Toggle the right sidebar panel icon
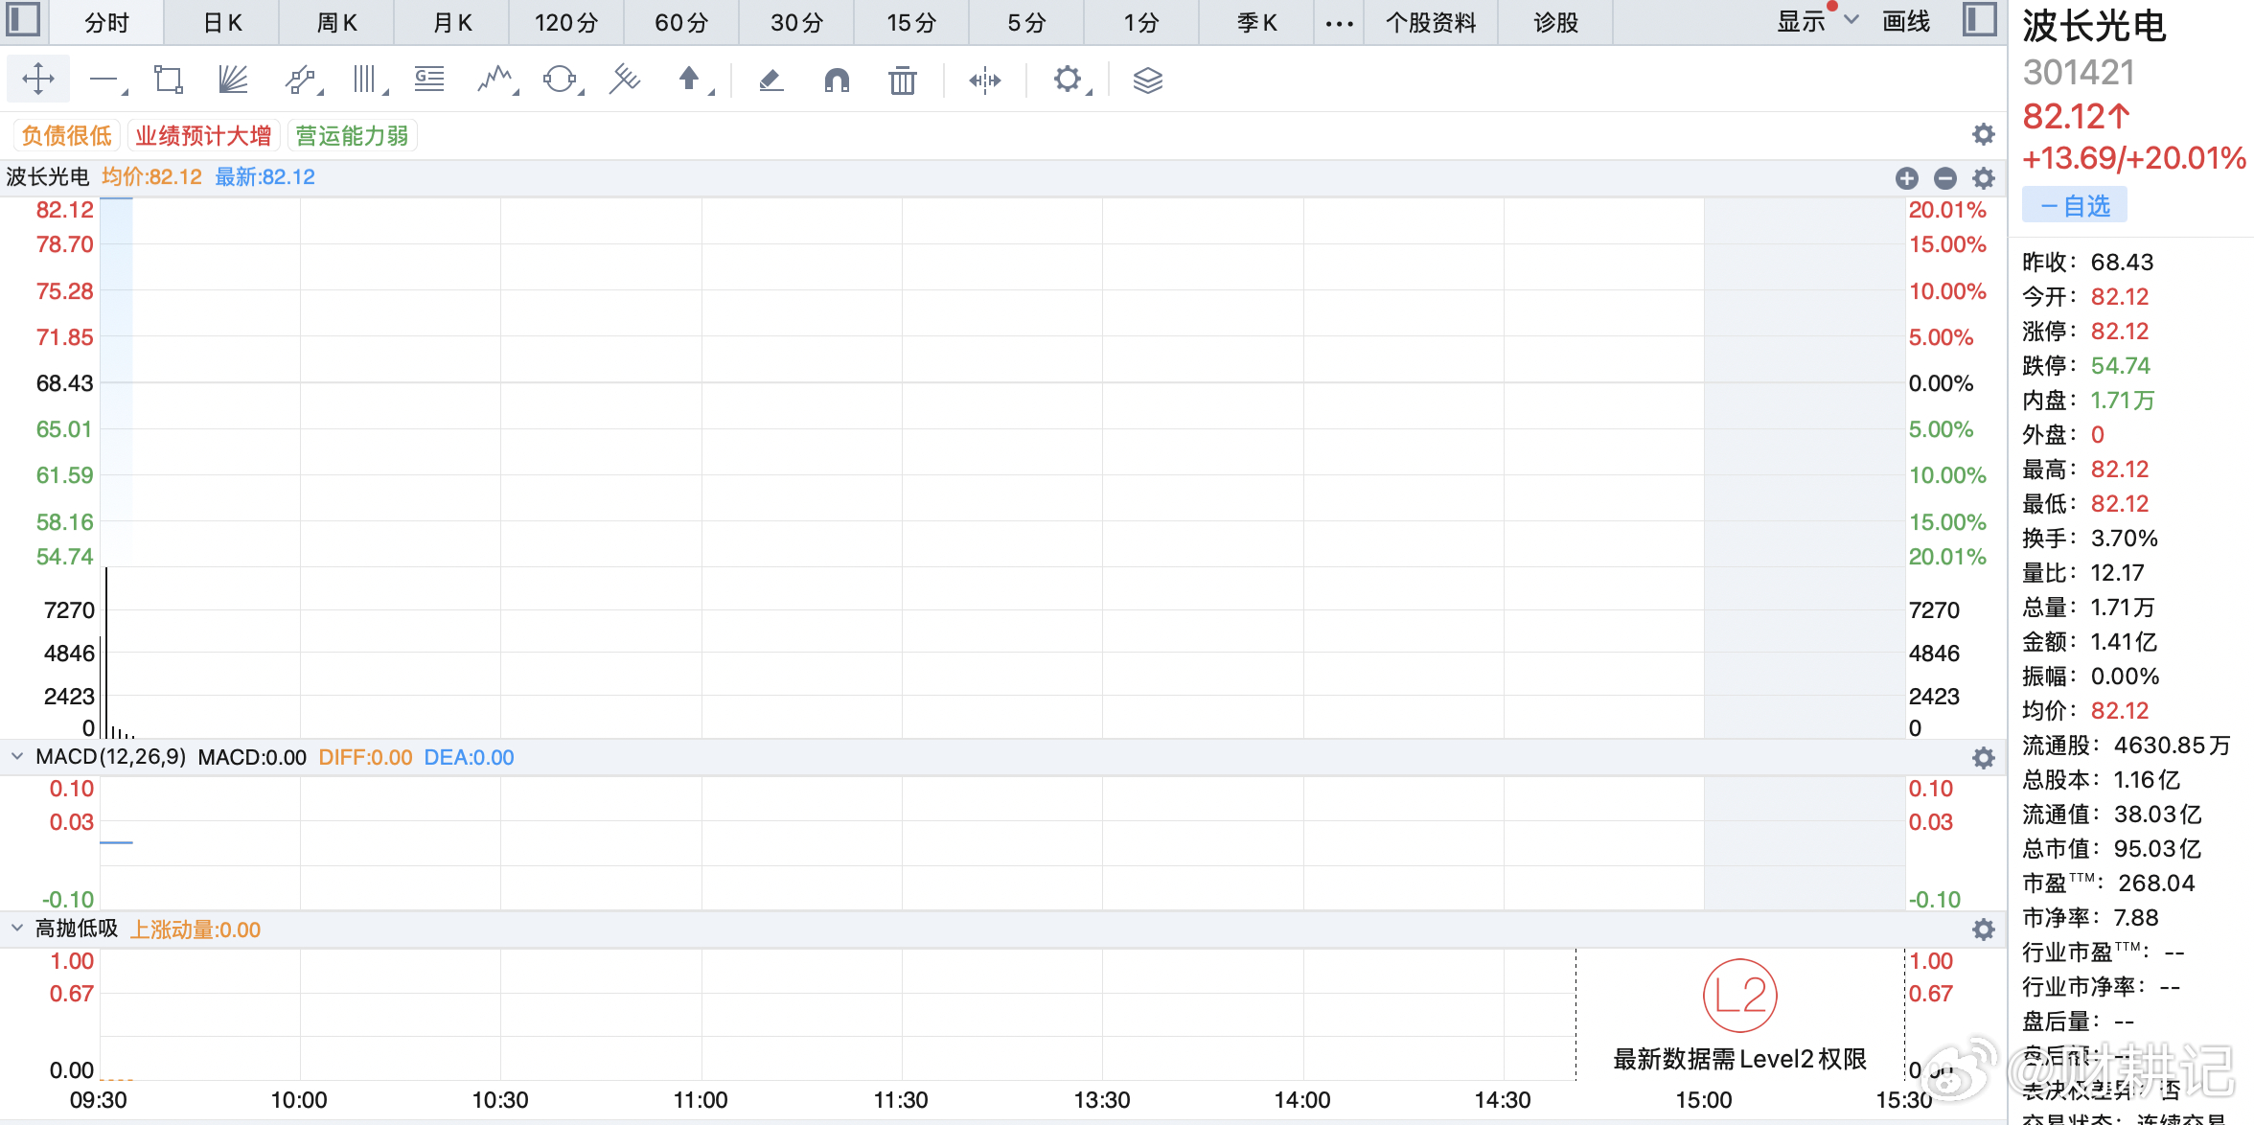 pos(1980,20)
